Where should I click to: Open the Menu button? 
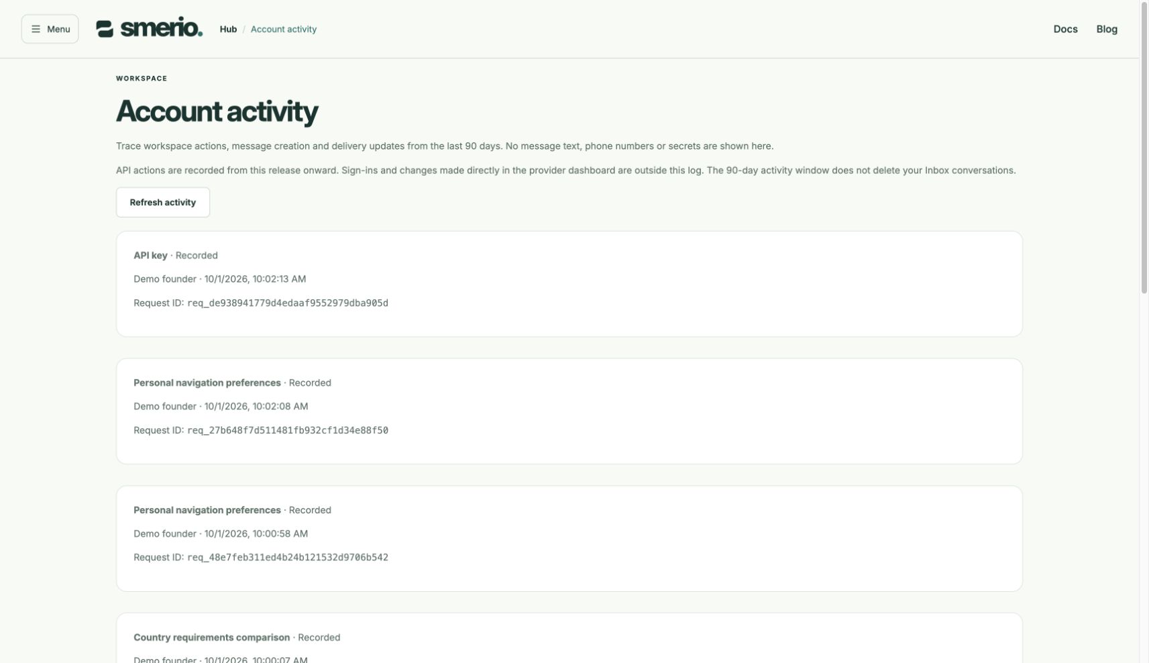(x=50, y=29)
